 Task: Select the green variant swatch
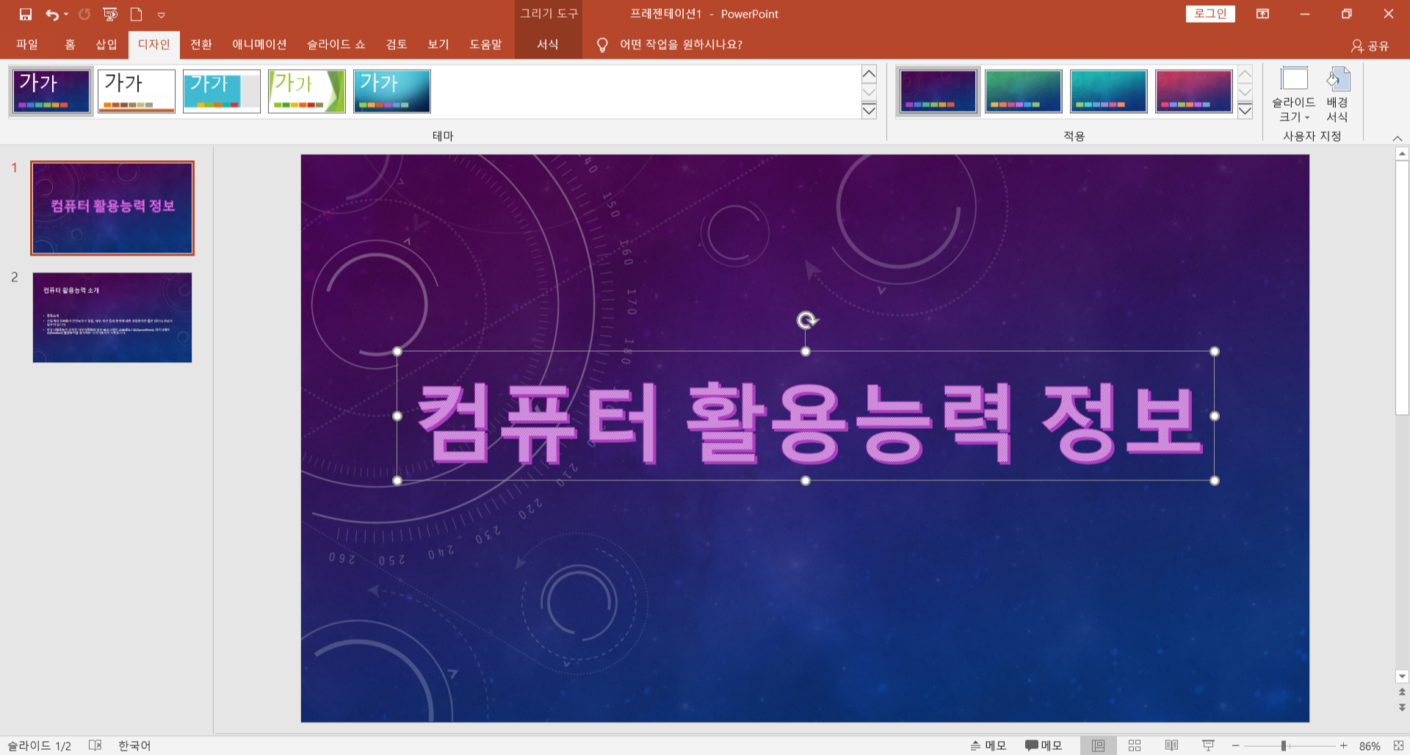[x=1024, y=91]
